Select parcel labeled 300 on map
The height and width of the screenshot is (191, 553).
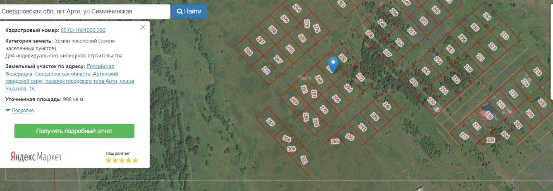click(x=302, y=38)
